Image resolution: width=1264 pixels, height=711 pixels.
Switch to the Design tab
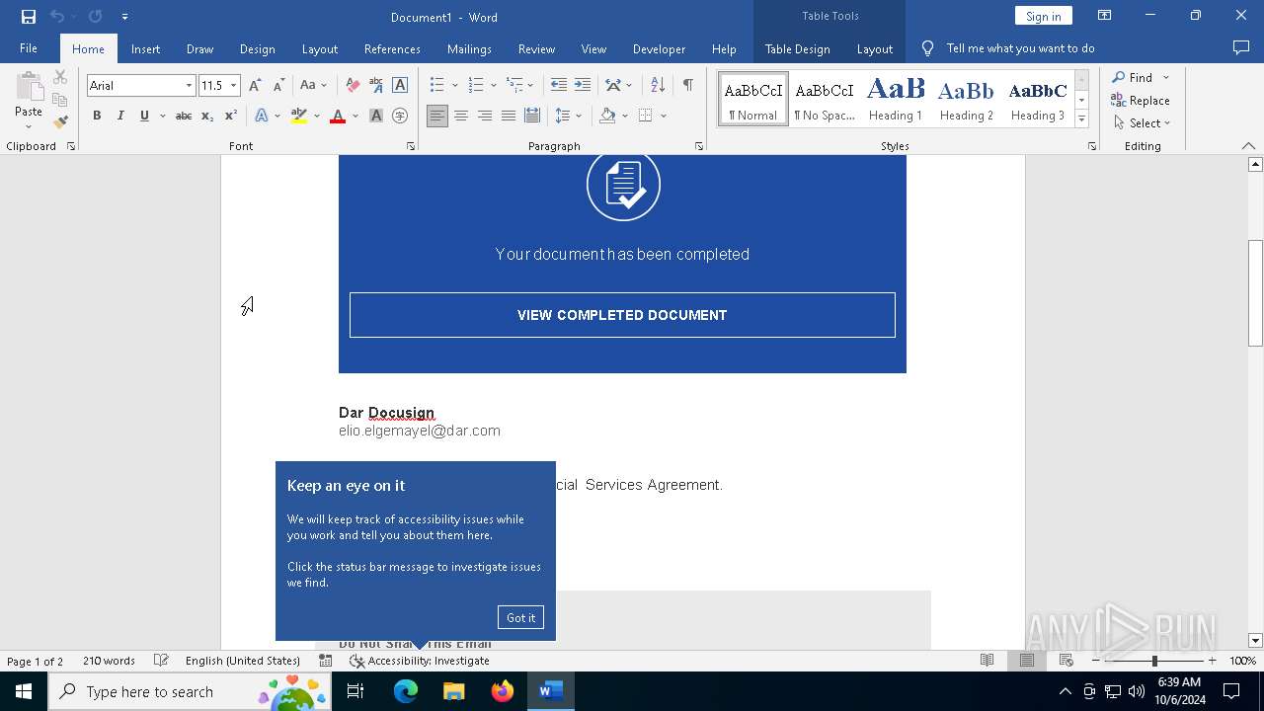[x=257, y=49]
